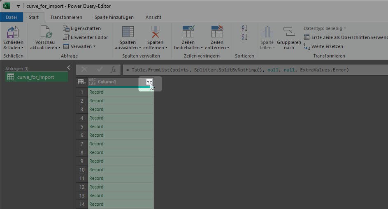Open the Spalte hinzufügen tab
Screen dimensions: 388x209
coord(114,17)
